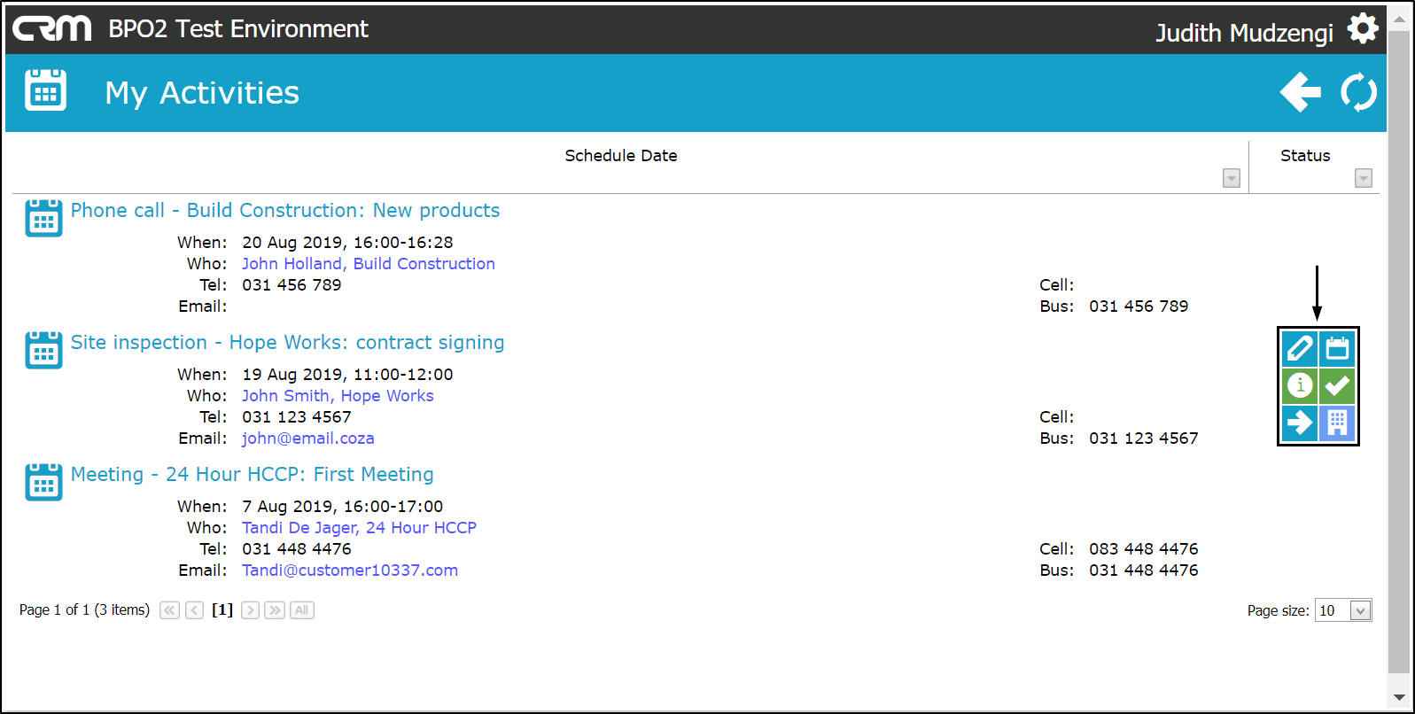Click the green checkmark complete icon

point(1337,385)
